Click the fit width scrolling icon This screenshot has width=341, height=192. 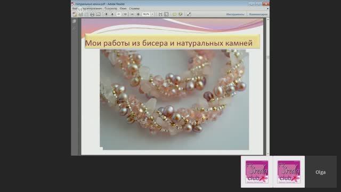tap(160, 14)
